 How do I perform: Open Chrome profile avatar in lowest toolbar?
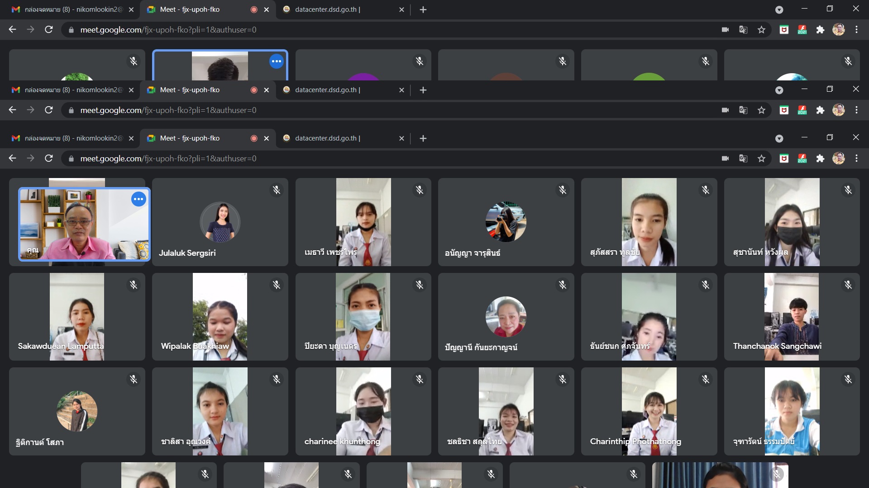[x=839, y=158]
